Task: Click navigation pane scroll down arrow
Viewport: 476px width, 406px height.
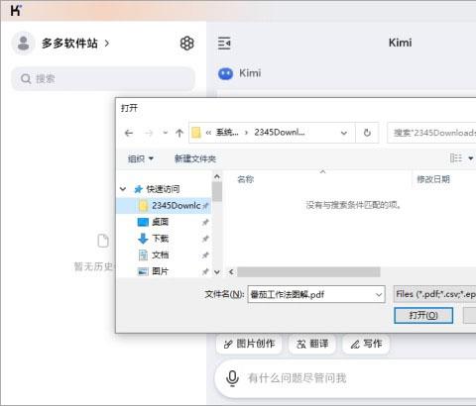Action: (217, 272)
